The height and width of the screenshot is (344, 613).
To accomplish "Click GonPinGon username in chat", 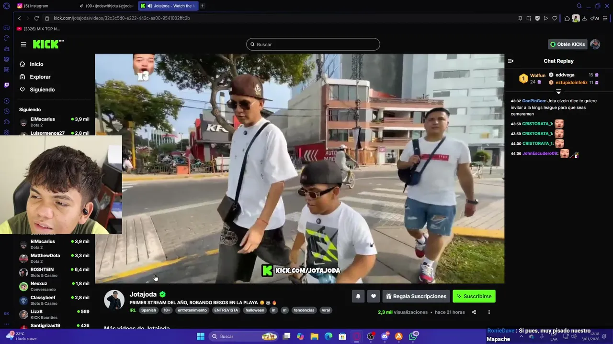I will coord(534,101).
